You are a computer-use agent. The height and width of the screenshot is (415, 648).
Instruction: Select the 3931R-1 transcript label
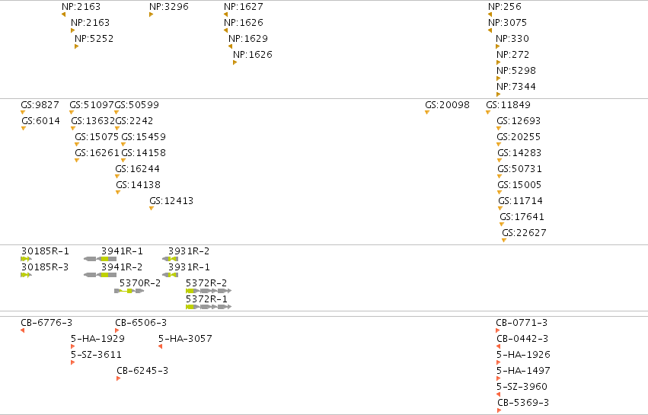(189, 267)
